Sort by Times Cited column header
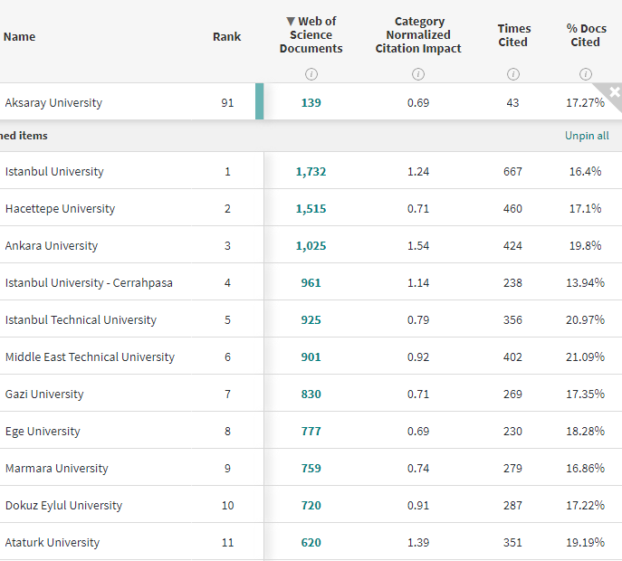 pos(513,35)
